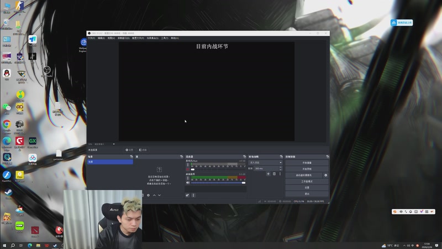Screen dimensions: 442x249
Task: Move the source up with the up arrow
Action: [154, 195]
